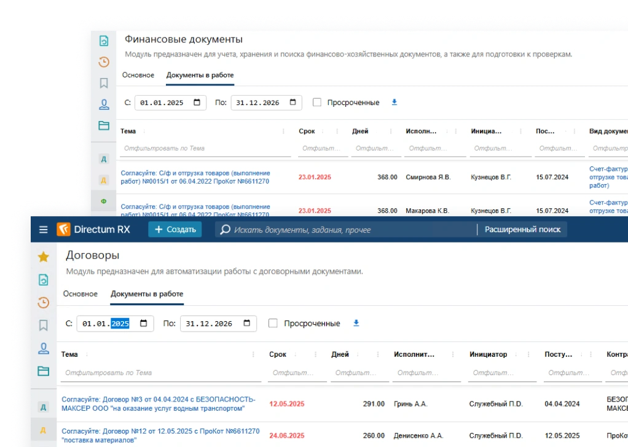
Task: Open calendar picker of По date in Договоры
Action: [x=247, y=324]
